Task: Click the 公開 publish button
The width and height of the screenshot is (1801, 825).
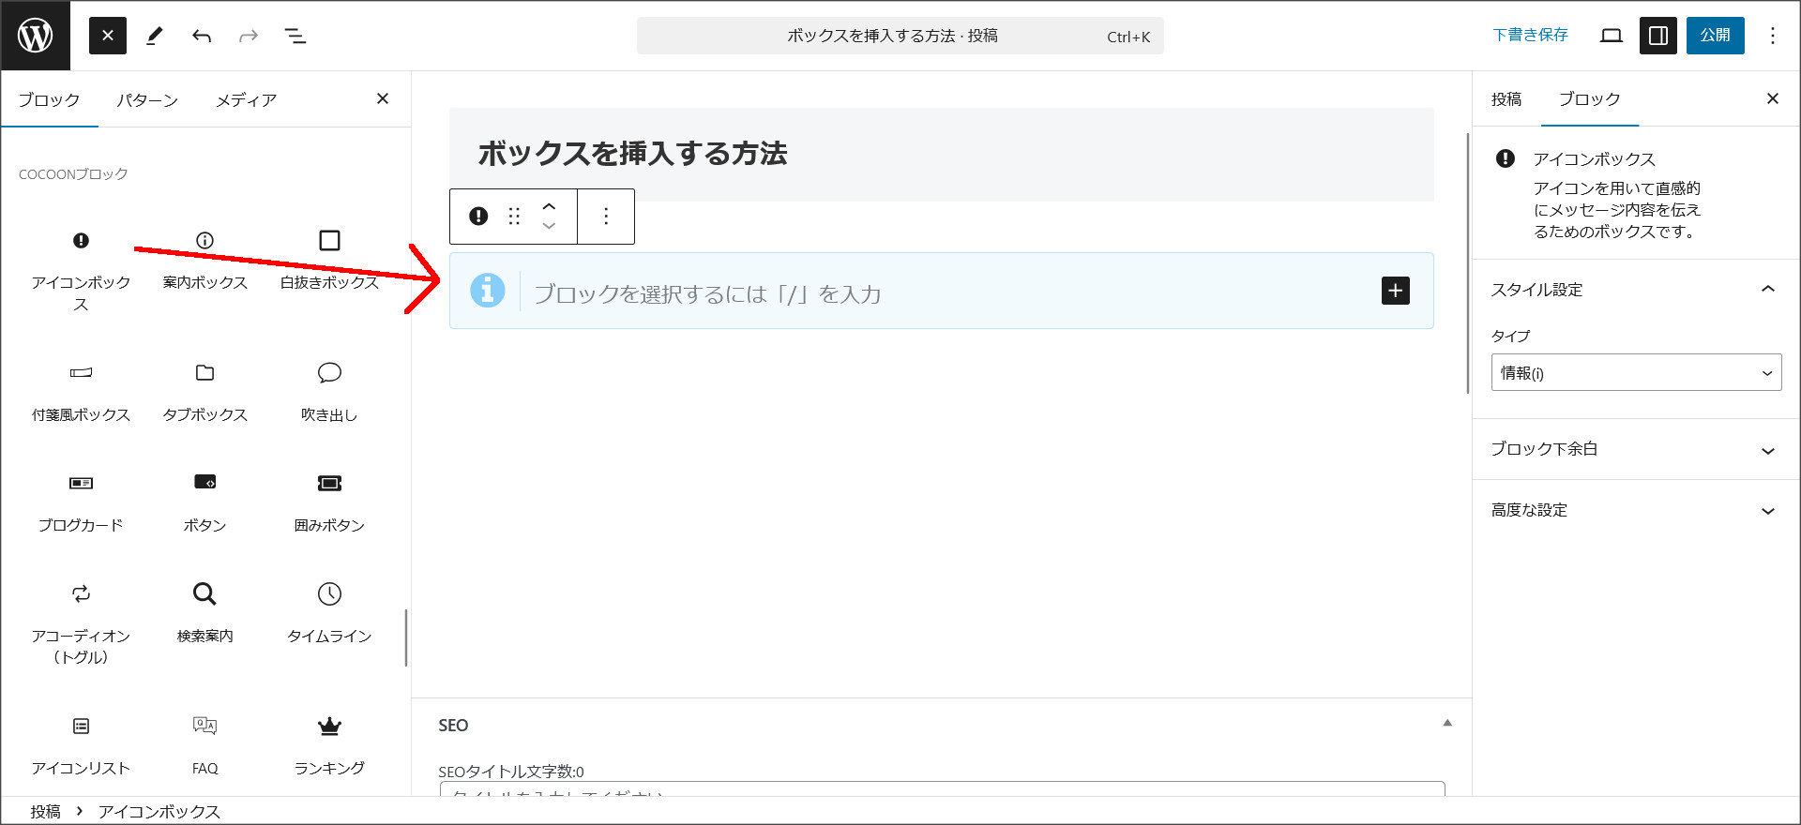Action: (x=1715, y=36)
